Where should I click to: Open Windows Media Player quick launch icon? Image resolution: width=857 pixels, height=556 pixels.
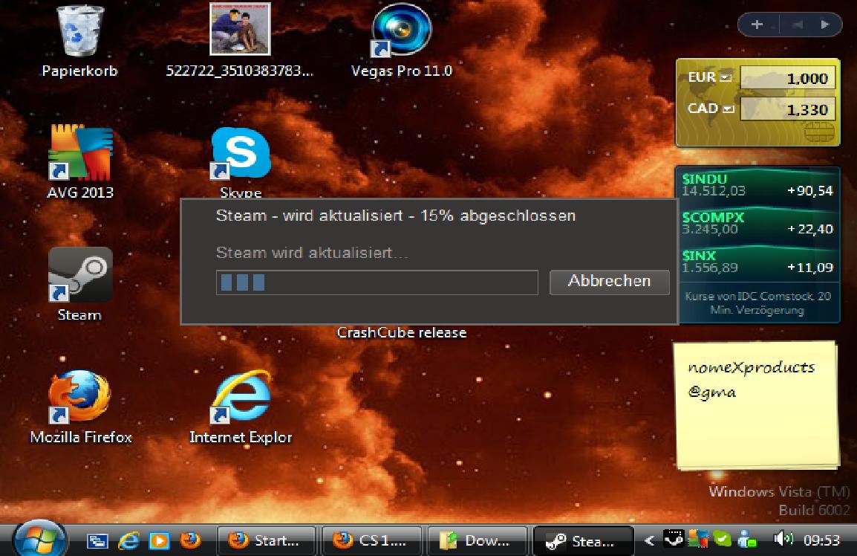pyautogui.click(x=159, y=541)
